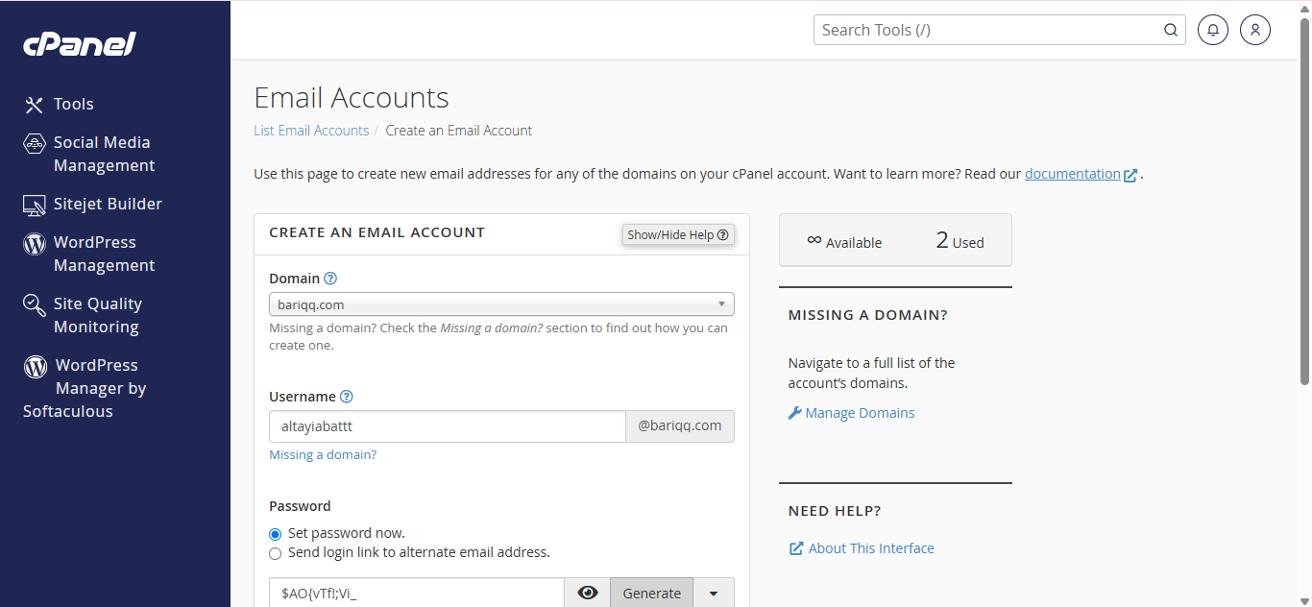Click the documentation external link icon
The height and width of the screenshot is (607, 1312).
(1130, 175)
